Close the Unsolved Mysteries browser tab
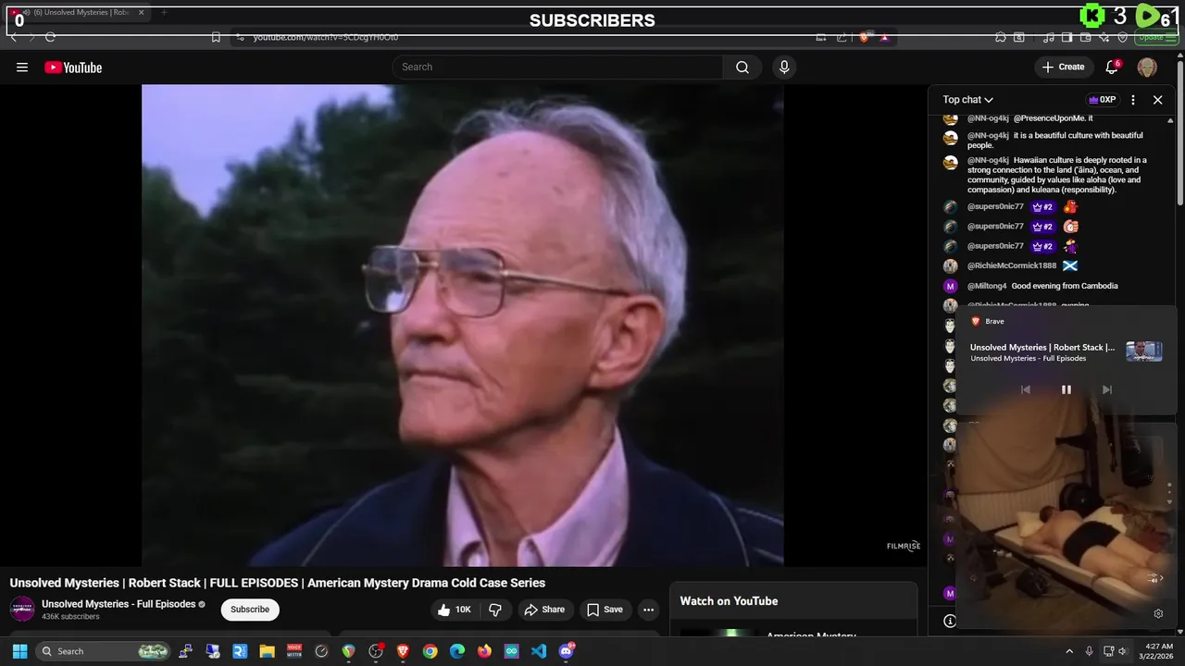Image resolution: width=1185 pixels, height=666 pixels. coord(141,13)
